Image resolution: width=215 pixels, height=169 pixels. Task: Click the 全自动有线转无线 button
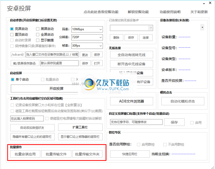tap(131, 55)
